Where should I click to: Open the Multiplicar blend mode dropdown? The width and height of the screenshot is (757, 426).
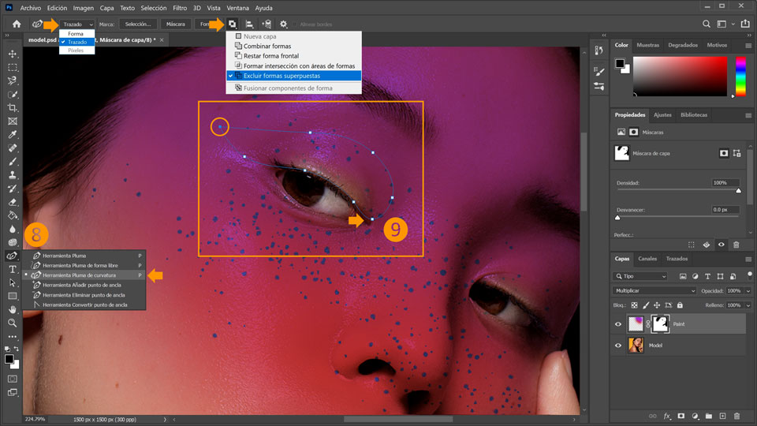654,291
